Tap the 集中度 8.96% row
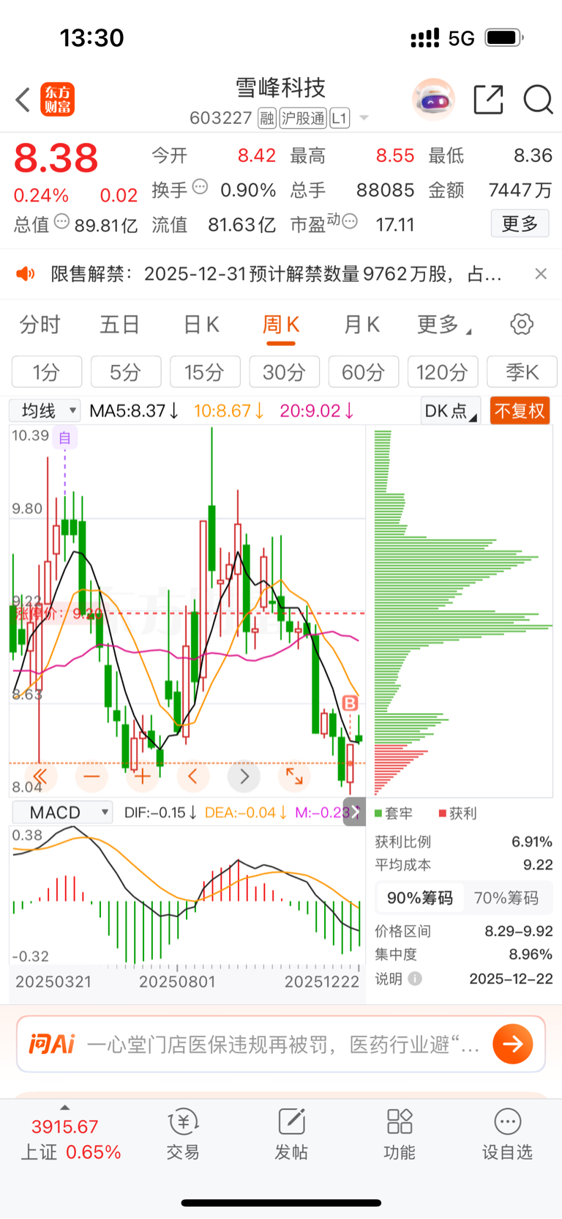Viewport: 562px width, 1219px height. (x=464, y=954)
